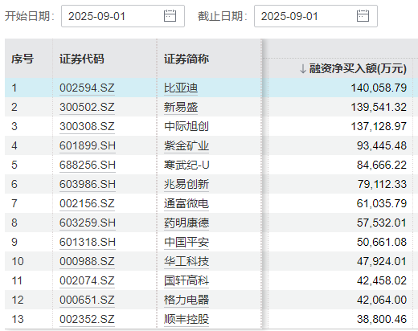Sort by 证券代码 column header
Image resolution: width=418 pixels, height=331 pixels.
82,59
